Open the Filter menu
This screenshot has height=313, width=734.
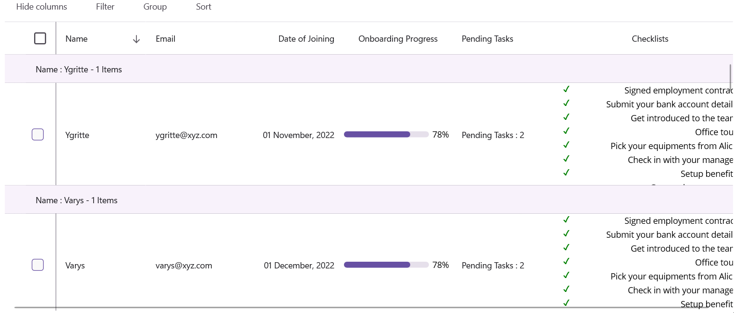pyautogui.click(x=105, y=7)
